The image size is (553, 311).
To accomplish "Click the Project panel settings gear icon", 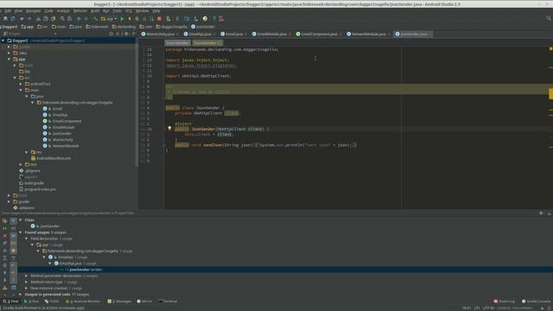I will tap(126, 34).
